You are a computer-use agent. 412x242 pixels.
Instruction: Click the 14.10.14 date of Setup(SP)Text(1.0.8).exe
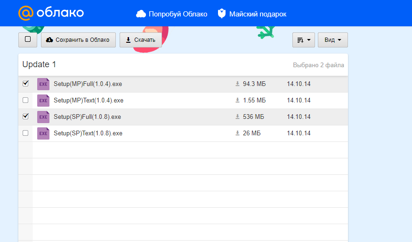299,133
